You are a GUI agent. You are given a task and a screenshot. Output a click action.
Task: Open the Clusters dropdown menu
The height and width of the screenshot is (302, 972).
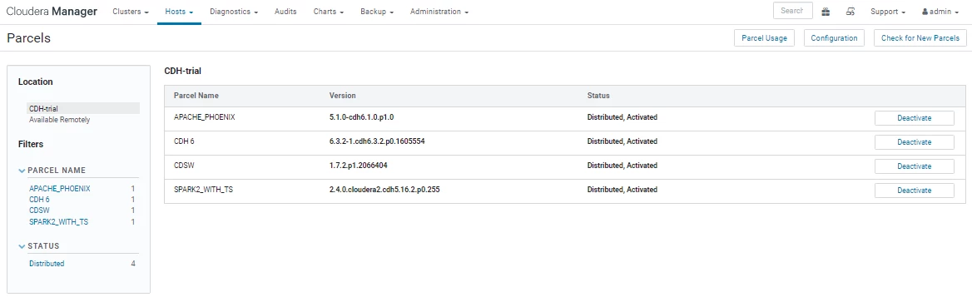pyautogui.click(x=130, y=12)
